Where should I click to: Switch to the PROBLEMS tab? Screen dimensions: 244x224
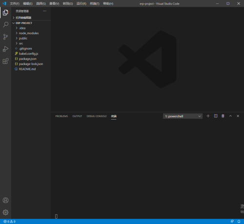[x=61, y=116]
